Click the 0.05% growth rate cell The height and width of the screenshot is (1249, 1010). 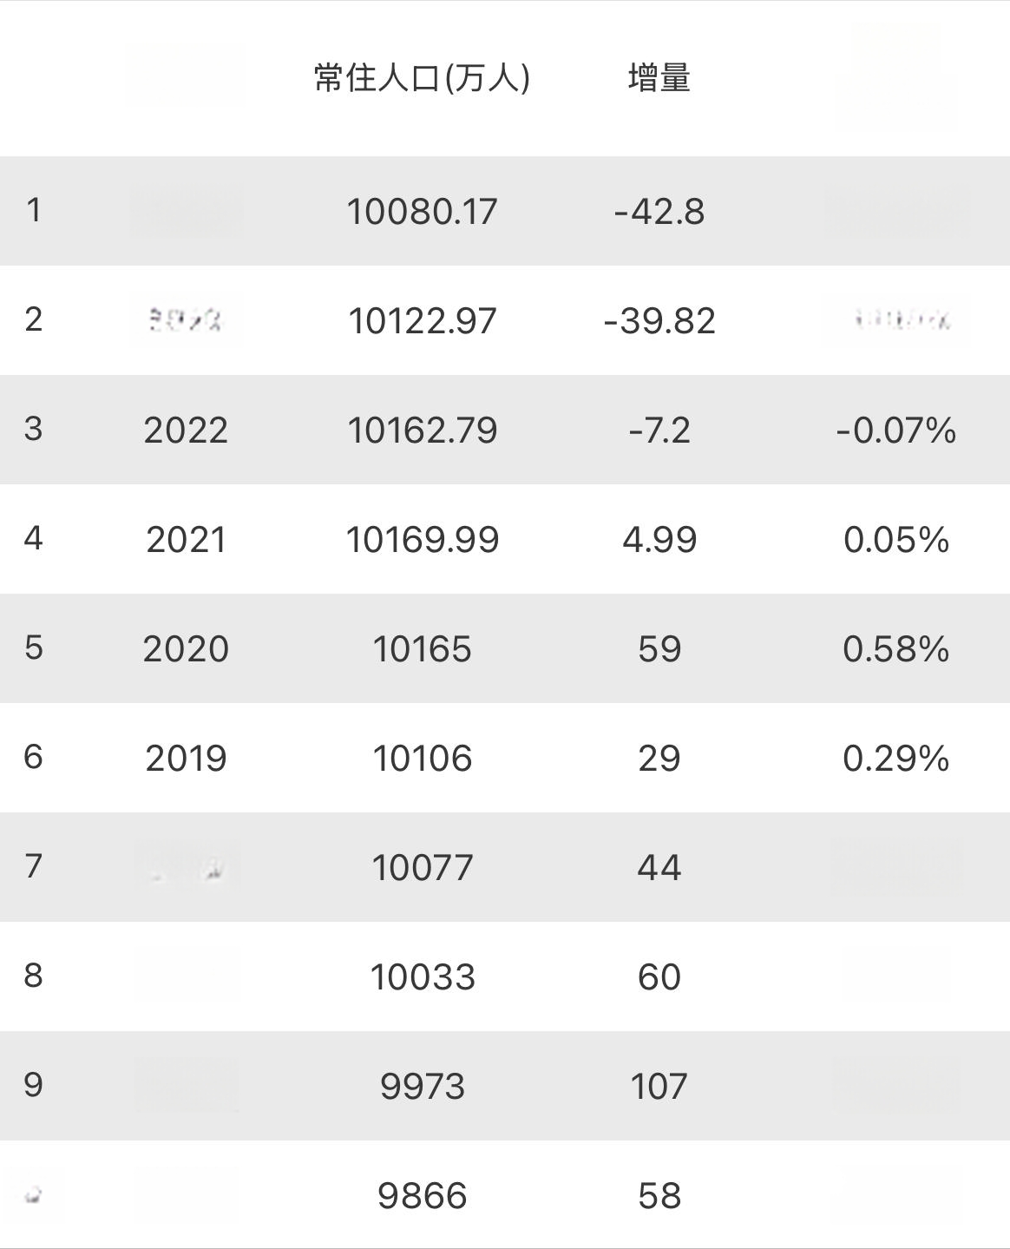895,539
